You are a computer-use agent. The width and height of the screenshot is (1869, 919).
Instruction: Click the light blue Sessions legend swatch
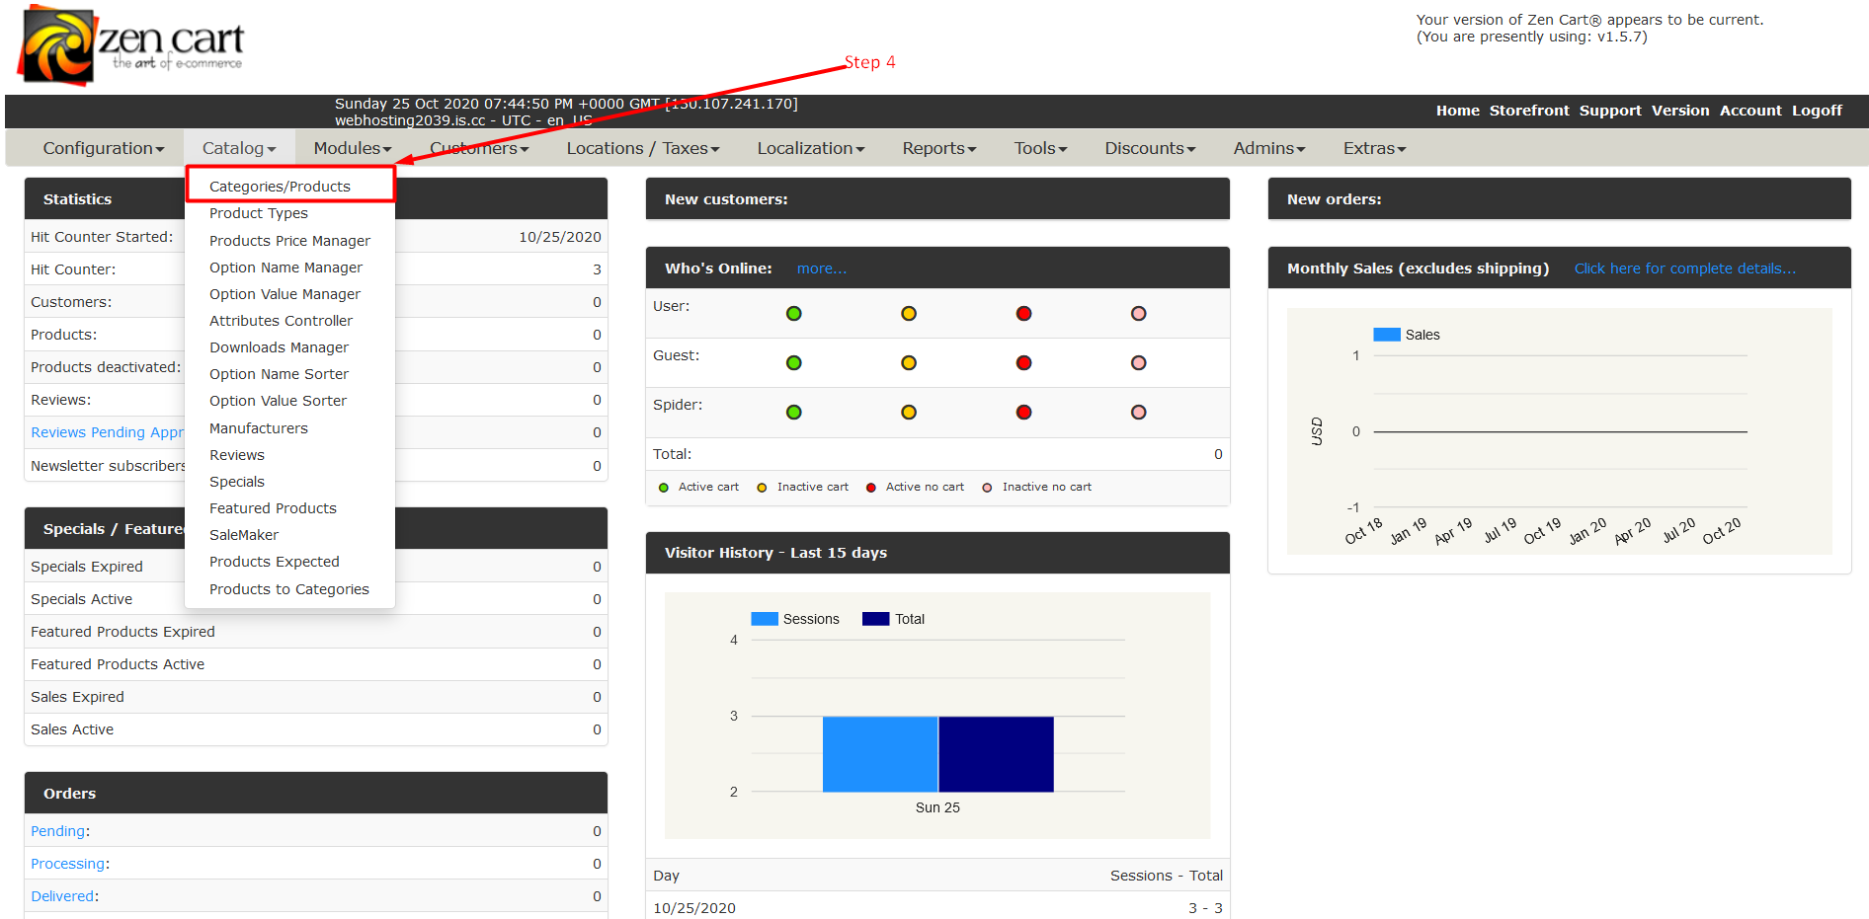[x=765, y=619]
